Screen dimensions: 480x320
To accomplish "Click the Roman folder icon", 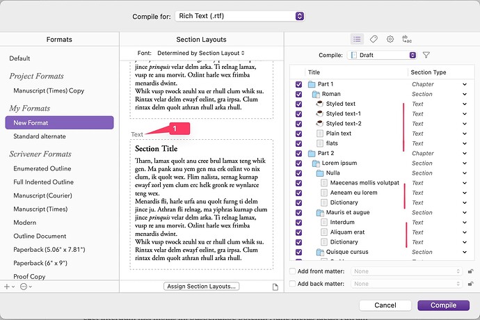I will coord(316,94).
